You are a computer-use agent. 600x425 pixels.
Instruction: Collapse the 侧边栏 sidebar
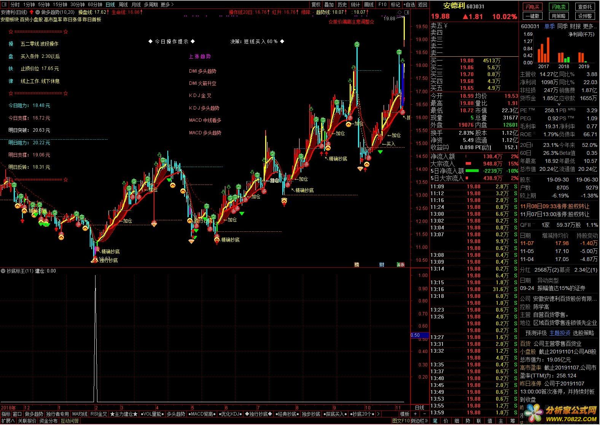tap(420, 421)
